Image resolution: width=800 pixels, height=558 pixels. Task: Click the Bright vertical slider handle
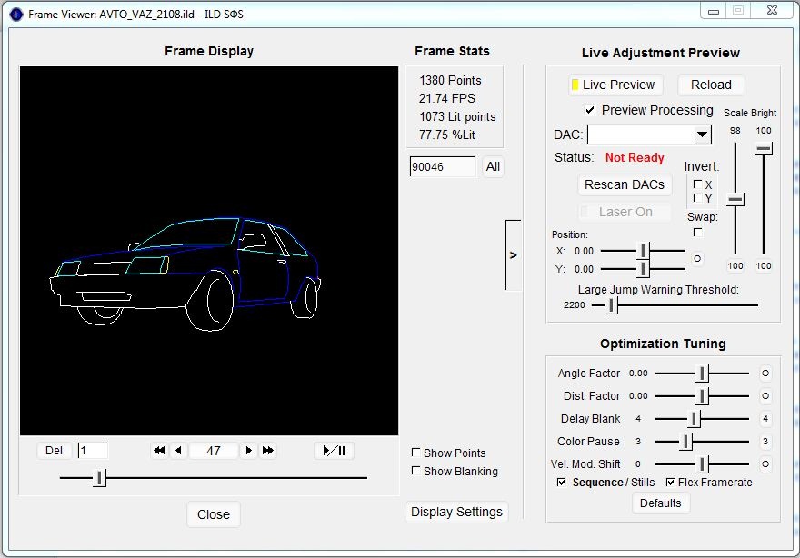click(764, 148)
